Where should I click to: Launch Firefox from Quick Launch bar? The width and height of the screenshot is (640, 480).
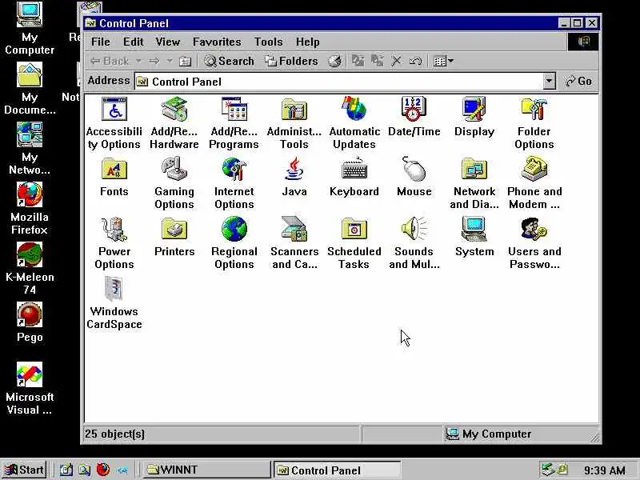(x=103, y=470)
